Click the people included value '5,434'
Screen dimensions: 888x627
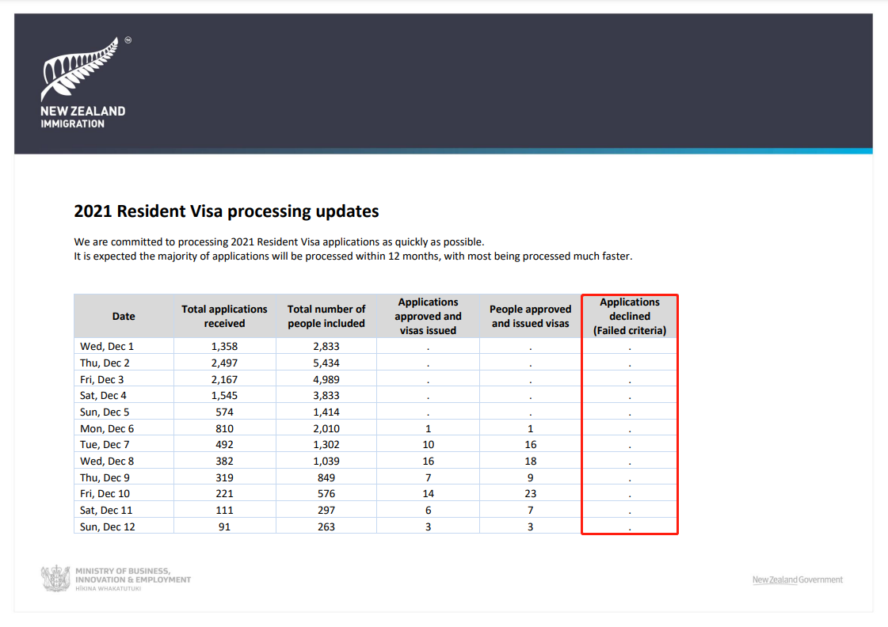coord(326,363)
